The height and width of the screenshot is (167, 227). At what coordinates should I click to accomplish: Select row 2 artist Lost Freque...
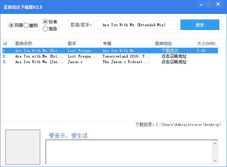point(82,56)
